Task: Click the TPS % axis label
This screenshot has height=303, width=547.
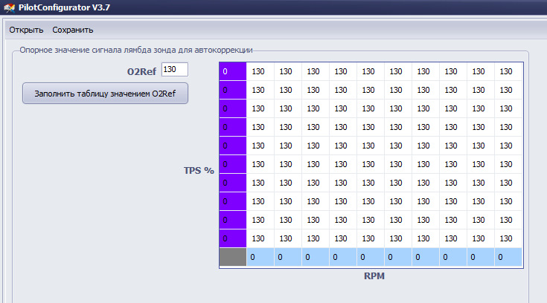Action: point(199,170)
